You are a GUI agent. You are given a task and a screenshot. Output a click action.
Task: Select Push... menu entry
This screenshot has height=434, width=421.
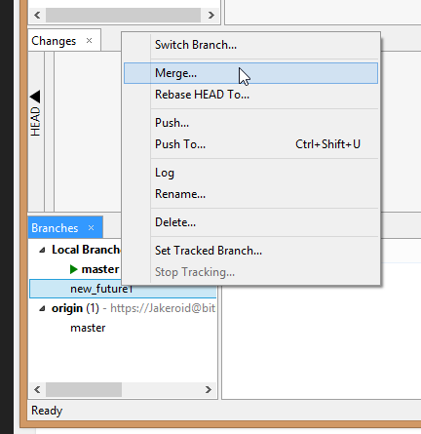coord(250,123)
